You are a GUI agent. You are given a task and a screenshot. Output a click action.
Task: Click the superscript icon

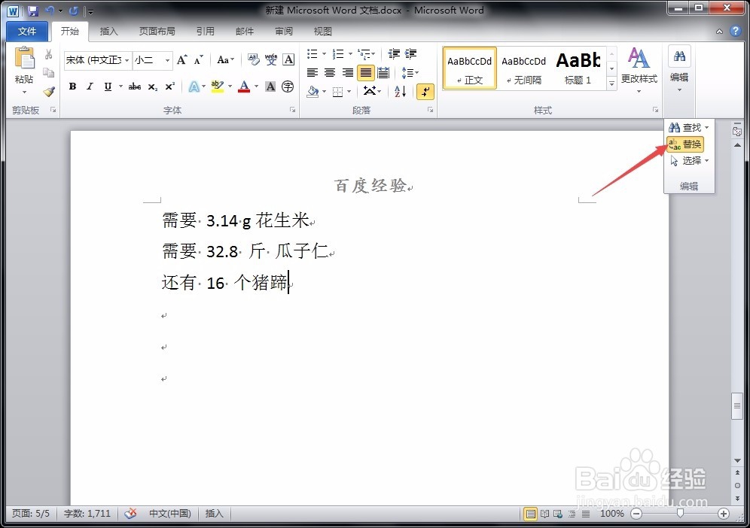169,86
